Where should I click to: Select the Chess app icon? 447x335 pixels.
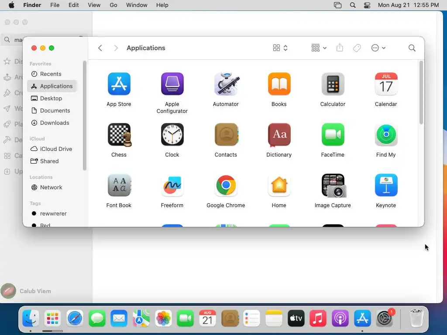tap(120, 134)
